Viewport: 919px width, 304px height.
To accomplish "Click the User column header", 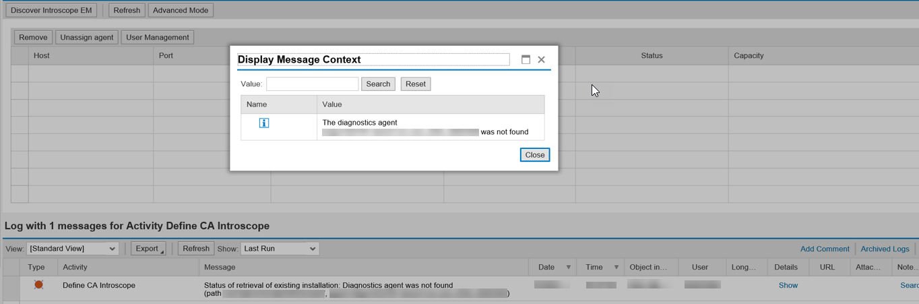I will 702,267.
